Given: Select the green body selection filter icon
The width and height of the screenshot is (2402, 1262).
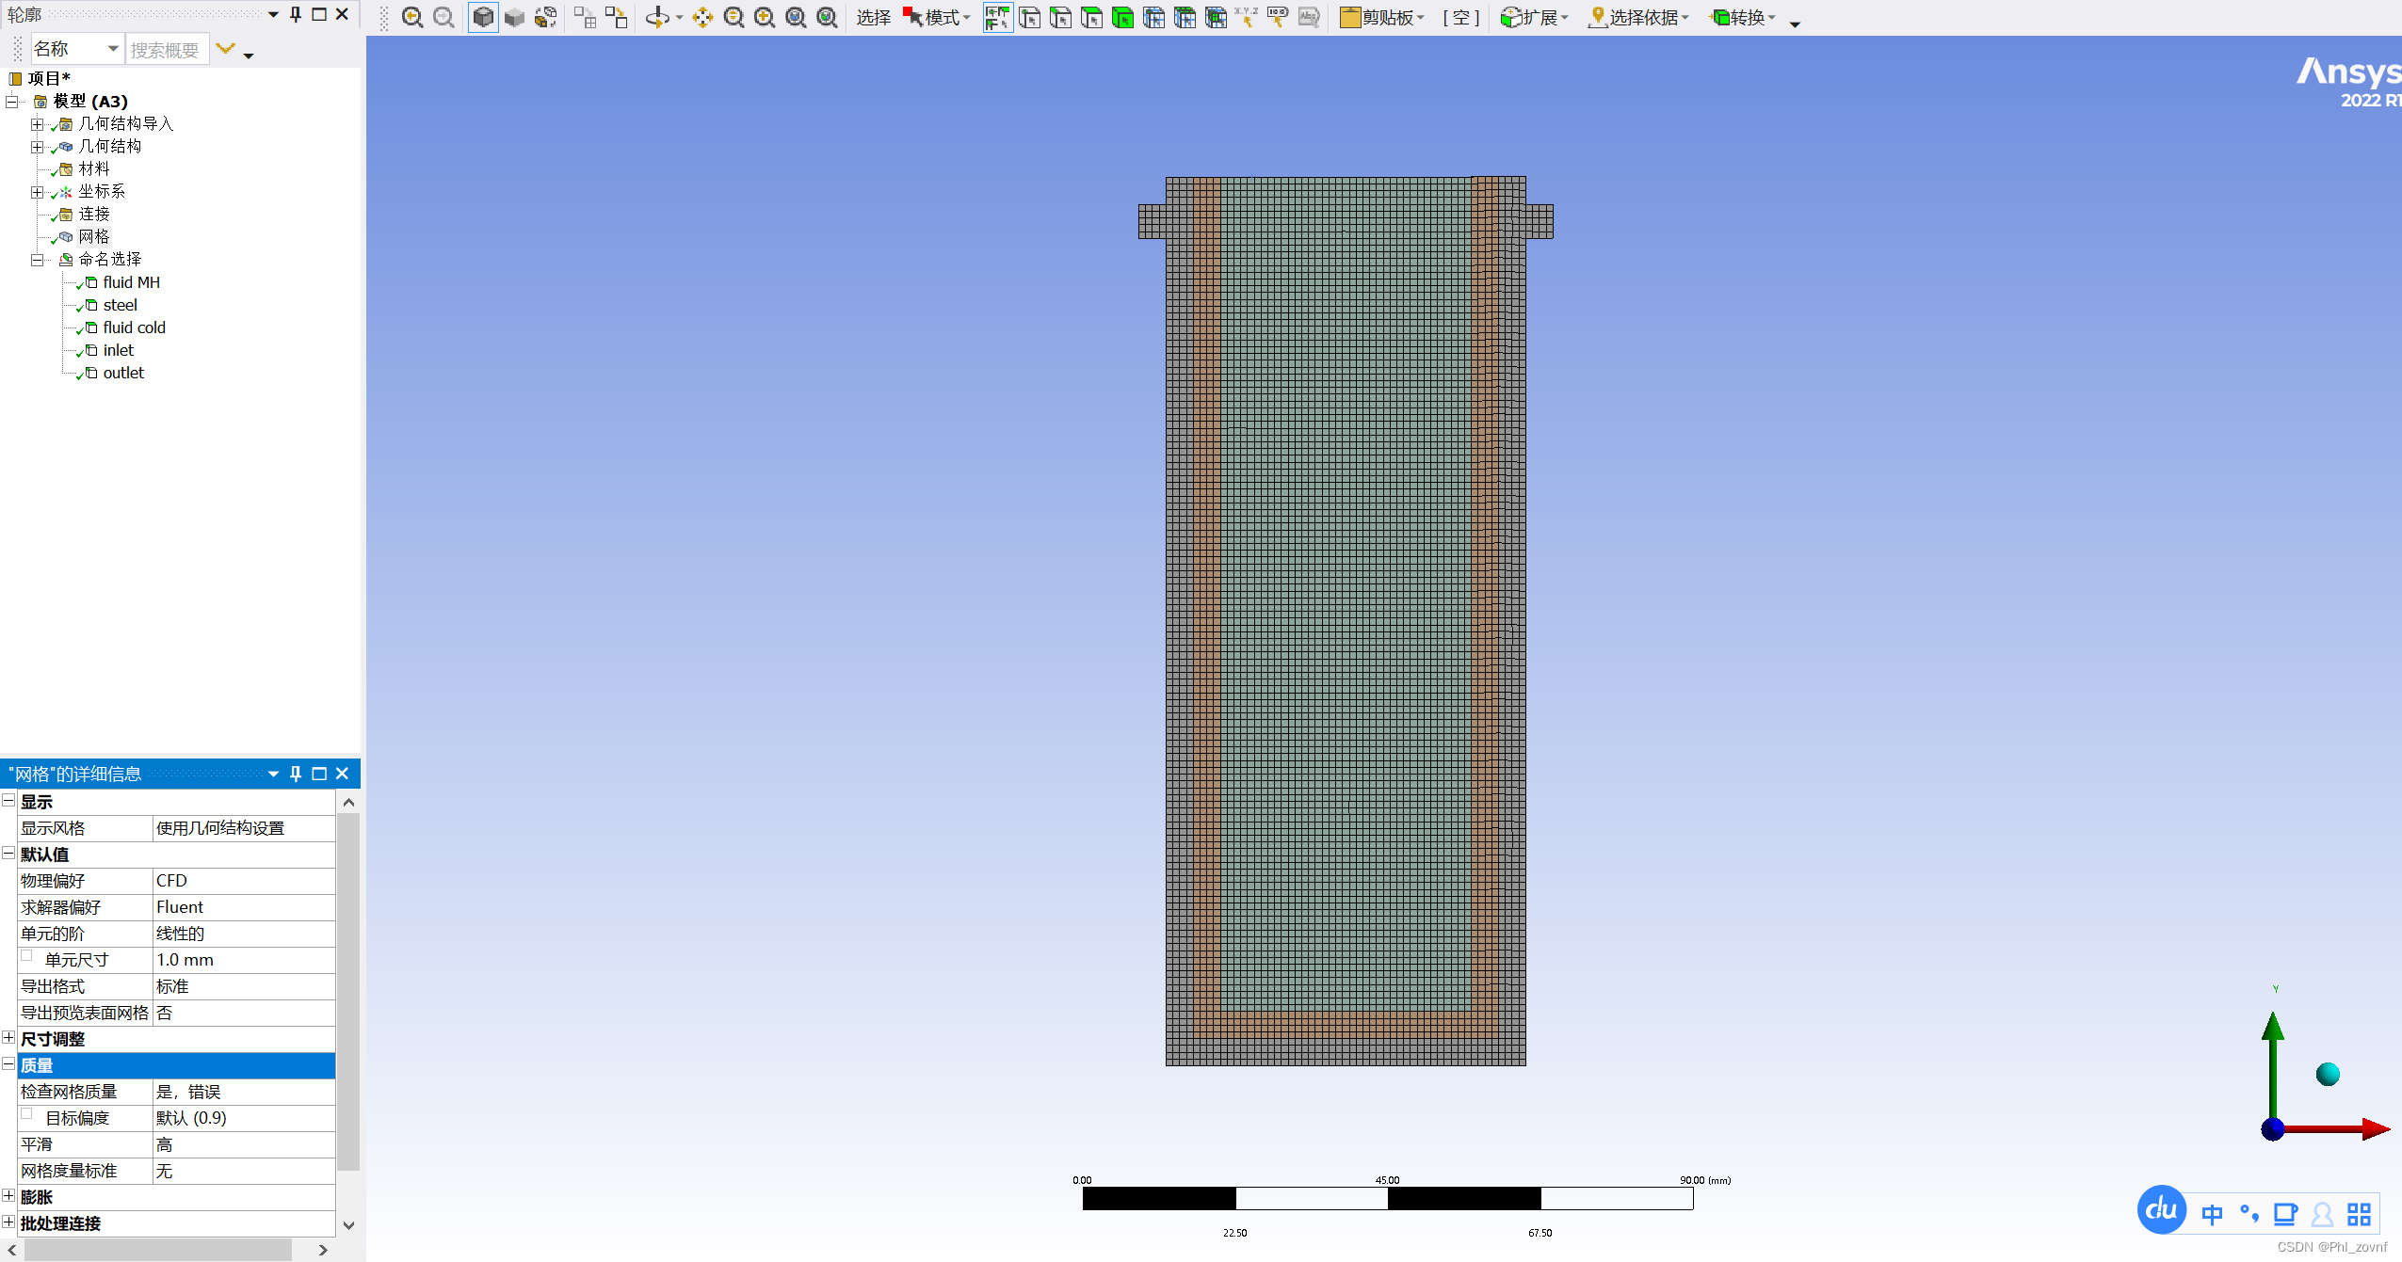Looking at the screenshot, I should coord(1122,17).
